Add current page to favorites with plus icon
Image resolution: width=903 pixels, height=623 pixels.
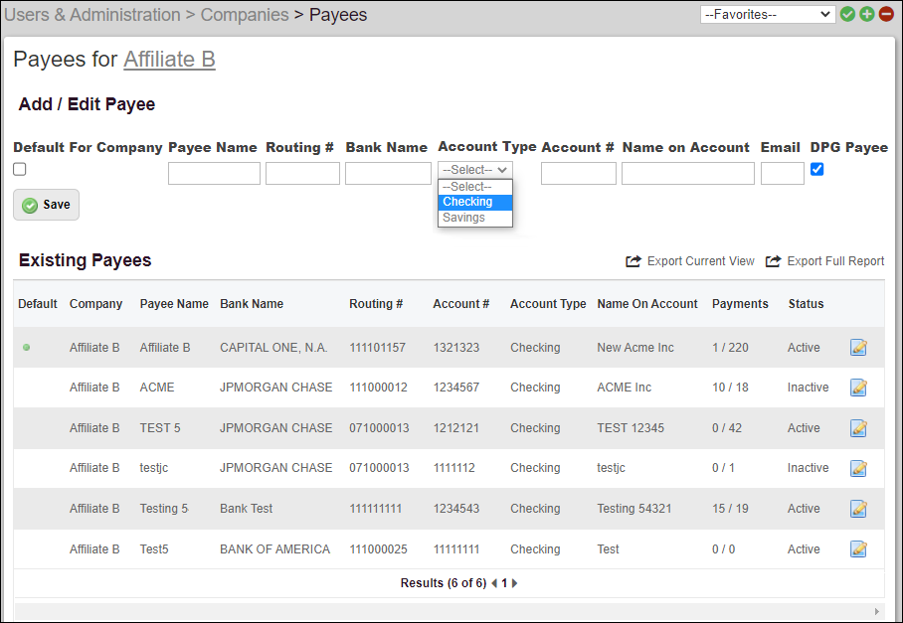[864, 14]
